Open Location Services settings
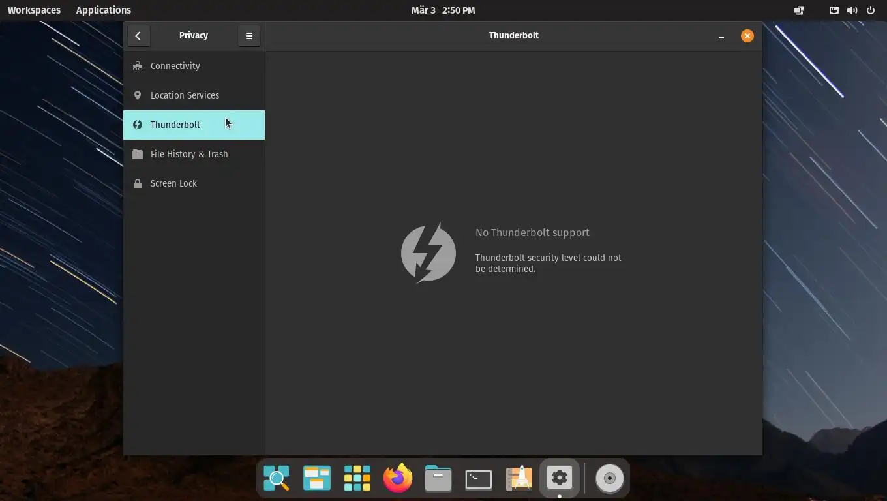The image size is (887, 501). 194,95
